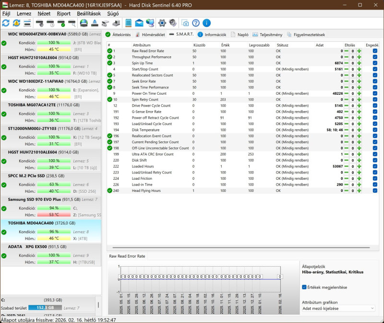The height and width of the screenshot is (323, 384).
Task: Open the Adat mező kijelzése dropdown
Action: point(338,309)
